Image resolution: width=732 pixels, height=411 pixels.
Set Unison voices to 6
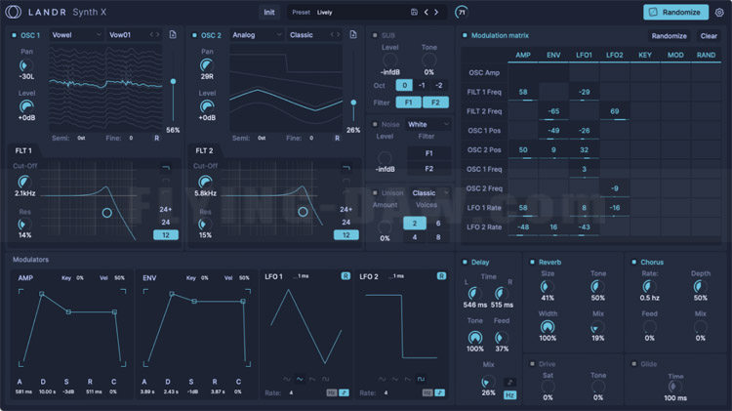[x=438, y=223]
